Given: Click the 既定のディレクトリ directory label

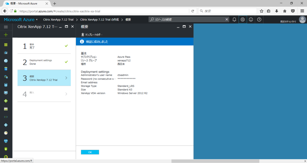Looking at the screenshot, I should pyautogui.click(x=288, y=21).
